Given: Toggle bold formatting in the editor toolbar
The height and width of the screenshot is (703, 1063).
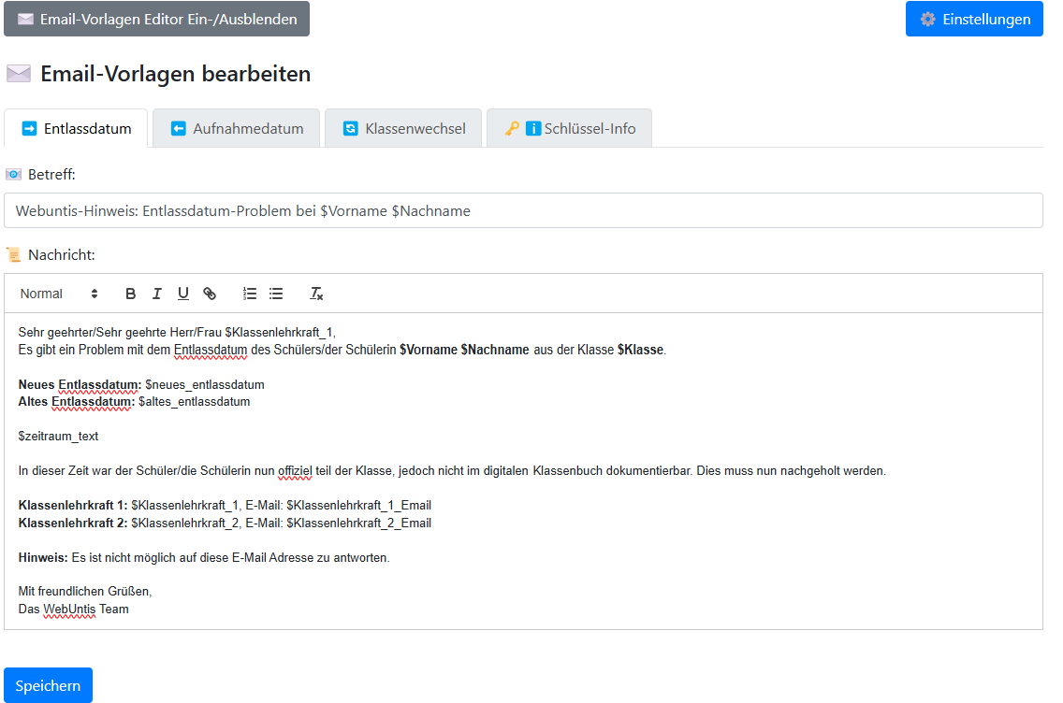Looking at the screenshot, I should 131,294.
